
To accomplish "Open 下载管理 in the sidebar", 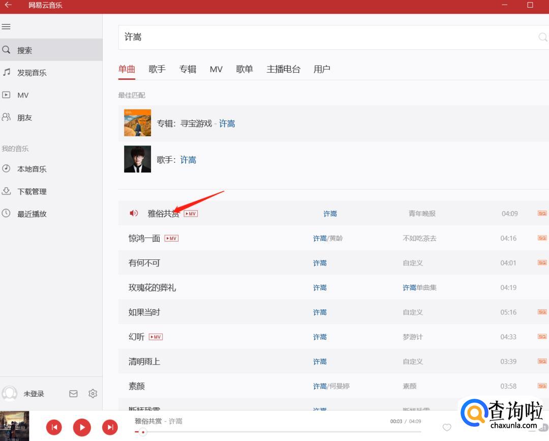I will (x=51, y=191).
